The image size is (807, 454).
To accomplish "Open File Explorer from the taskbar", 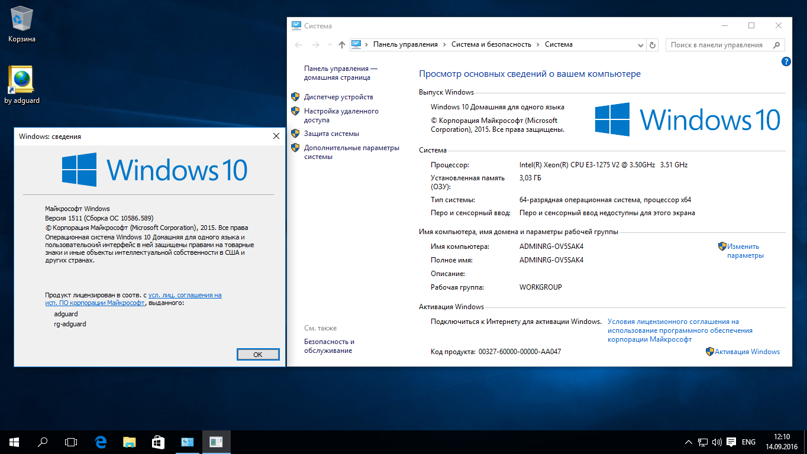I will [129, 442].
